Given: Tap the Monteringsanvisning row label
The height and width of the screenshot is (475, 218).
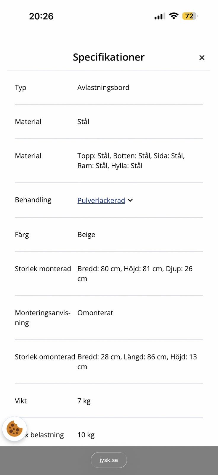Looking at the screenshot, I should point(43,317).
